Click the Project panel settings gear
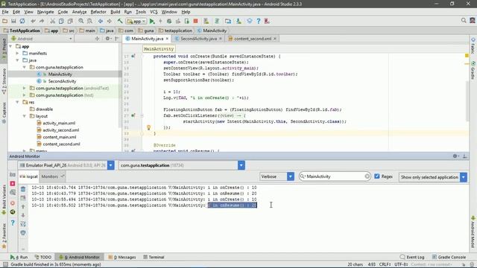The image size is (477, 268). click(107, 39)
